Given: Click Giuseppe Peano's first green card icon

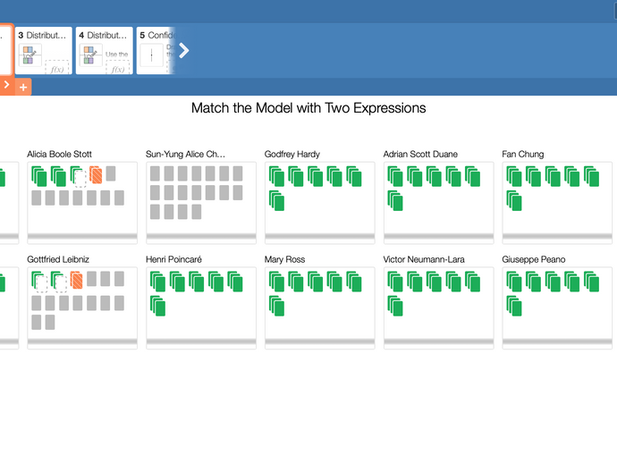Looking at the screenshot, I should (x=514, y=282).
